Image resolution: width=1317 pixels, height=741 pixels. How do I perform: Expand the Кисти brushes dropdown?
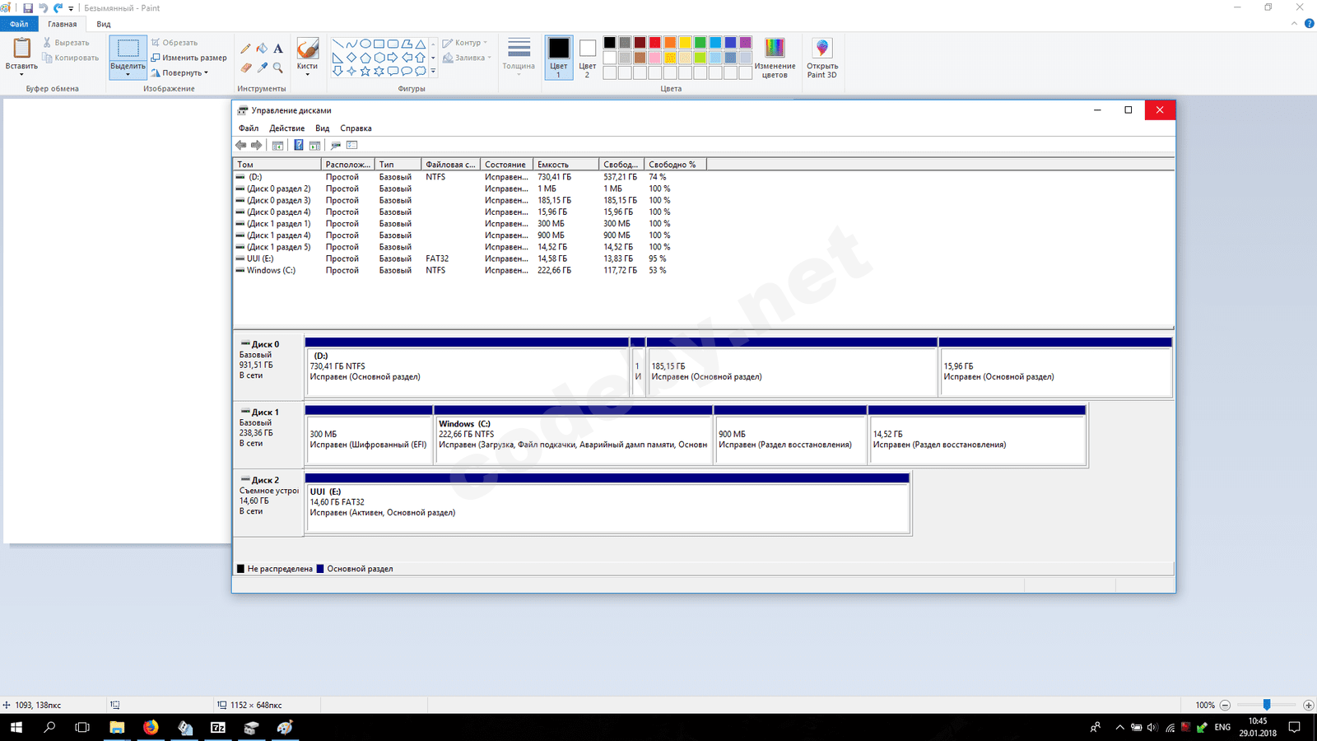(x=307, y=74)
